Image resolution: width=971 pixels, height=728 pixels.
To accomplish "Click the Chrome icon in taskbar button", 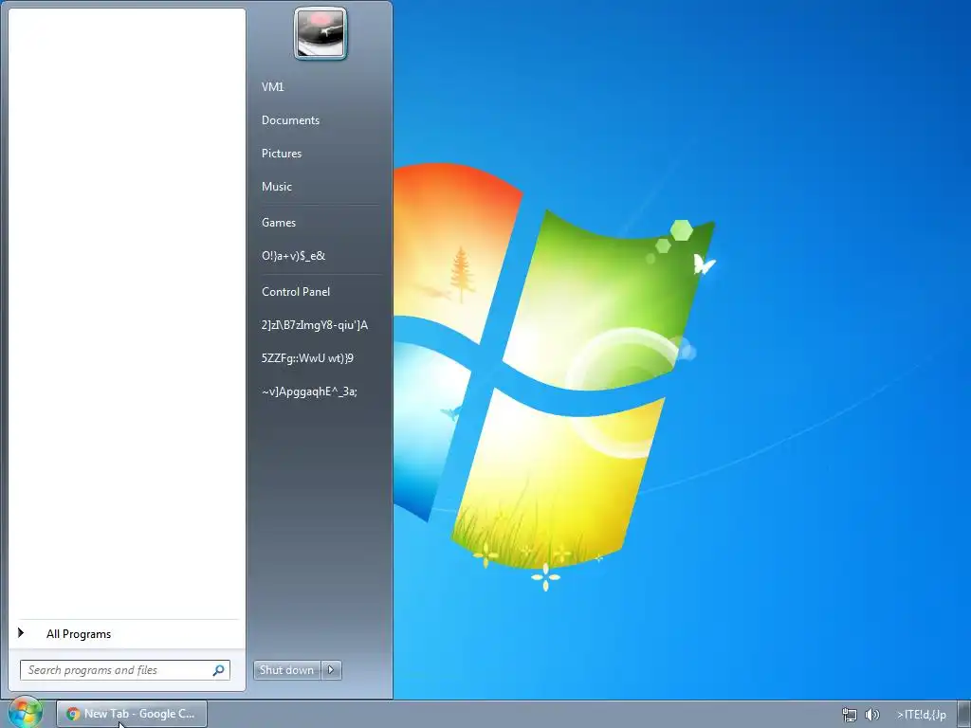I will tap(73, 714).
